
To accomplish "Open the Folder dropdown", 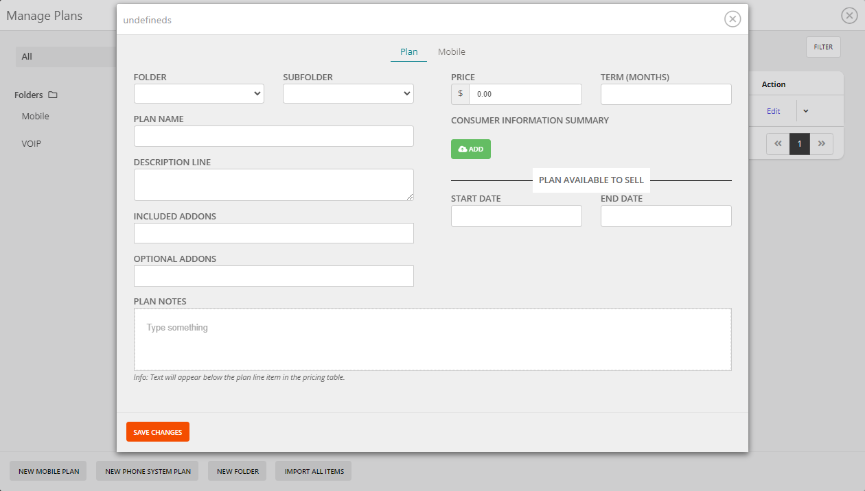I will (x=198, y=93).
